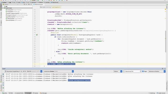Open the Android Profiler tab
The image size is (168, 94).
click(x=19, y=93)
